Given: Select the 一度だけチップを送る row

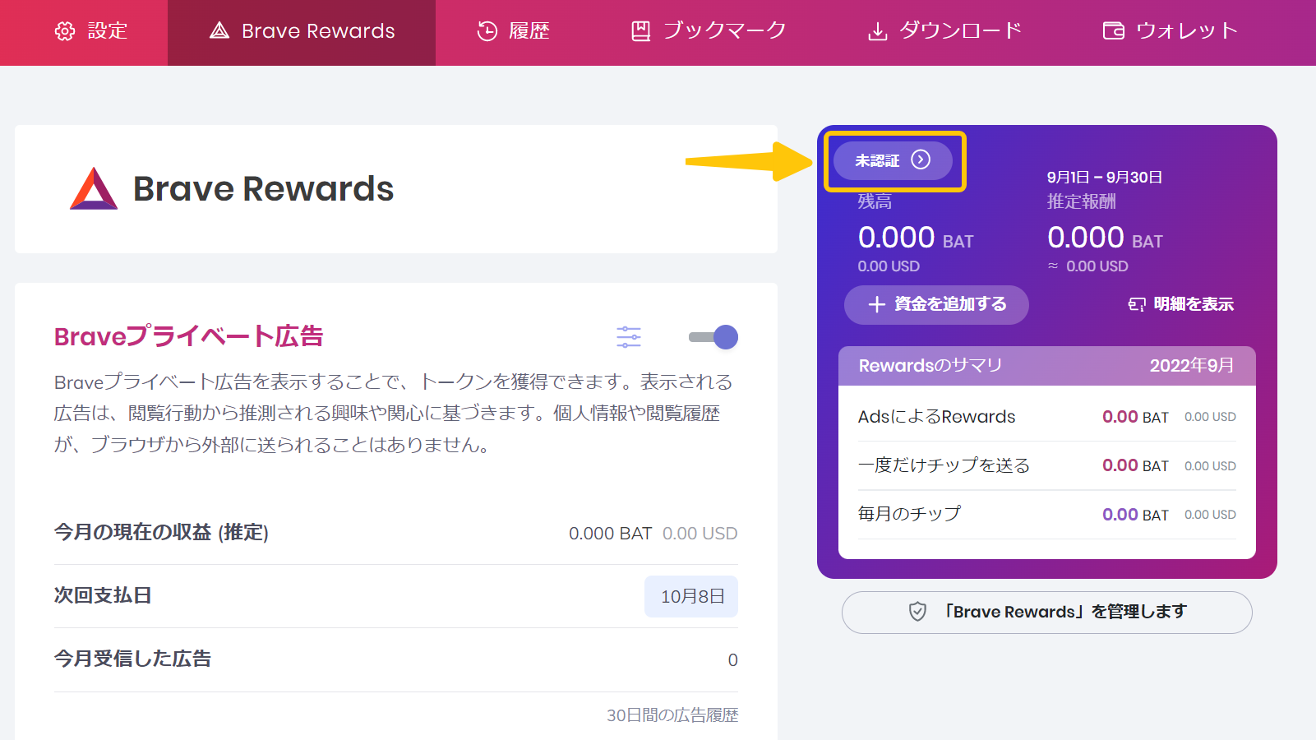Looking at the screenshot, I should [x=1047, y=465].
